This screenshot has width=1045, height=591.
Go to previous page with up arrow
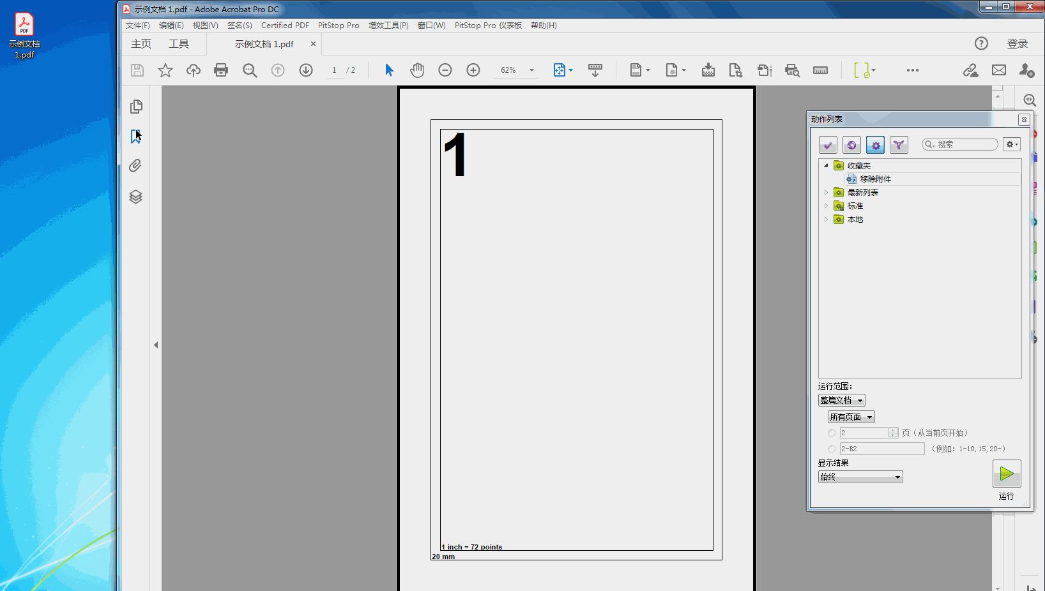[x=278, y=70]
